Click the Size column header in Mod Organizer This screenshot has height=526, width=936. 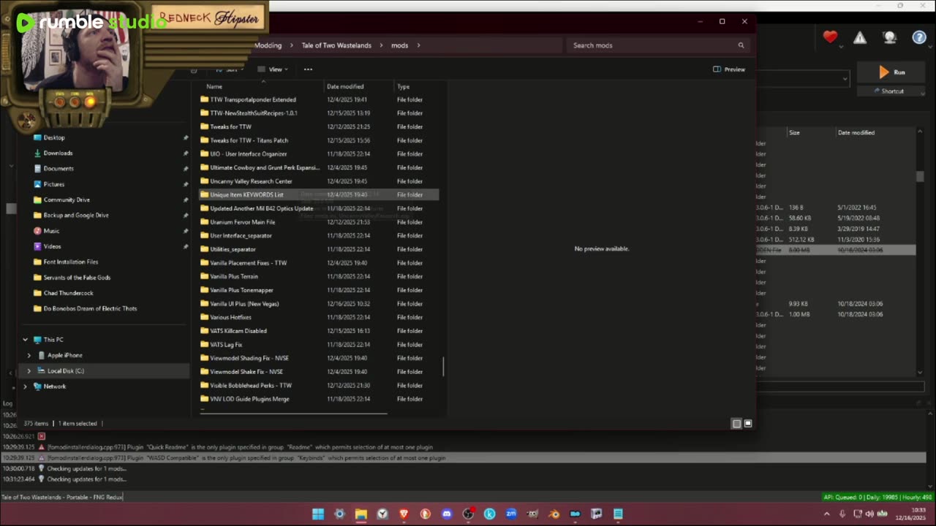[794, 133]
